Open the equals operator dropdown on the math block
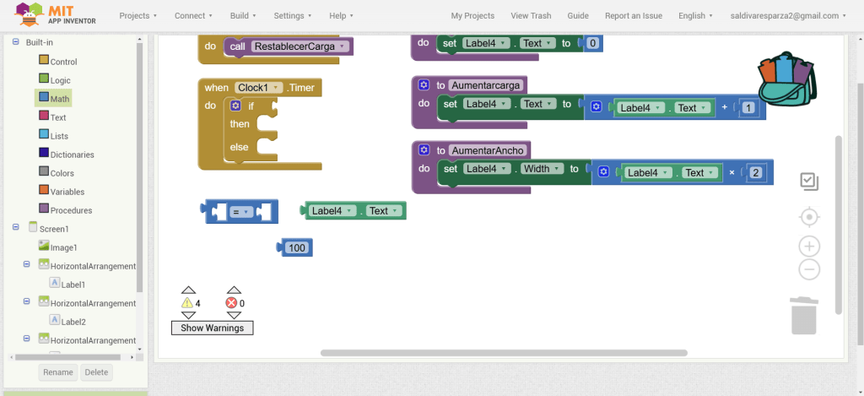Image resolution: width=864 pixels, height=396 pixels. point(240,212)
